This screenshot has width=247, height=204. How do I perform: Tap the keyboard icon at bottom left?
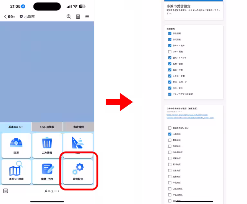click(x=5, y=191)
